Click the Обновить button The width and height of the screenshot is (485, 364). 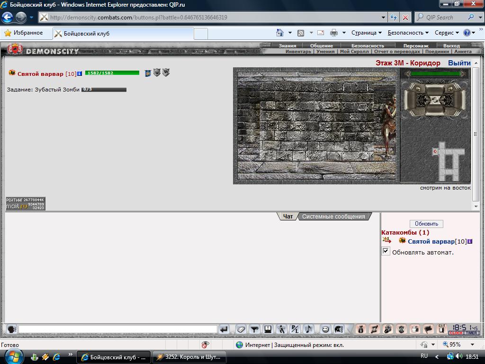click(426, 224)
